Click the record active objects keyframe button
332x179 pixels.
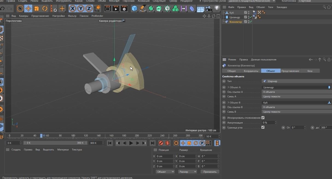coord(161,143)
